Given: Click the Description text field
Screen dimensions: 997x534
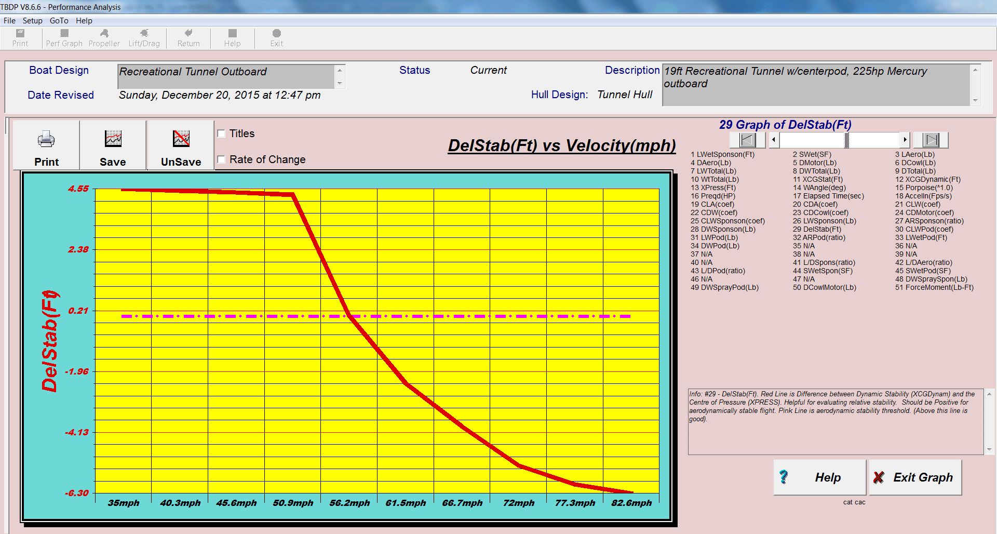Looking at the screenshot, I should tap(816, 85).
